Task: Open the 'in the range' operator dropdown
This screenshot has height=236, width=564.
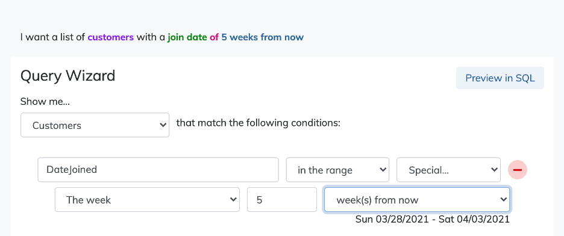Action: click(337, 170)
